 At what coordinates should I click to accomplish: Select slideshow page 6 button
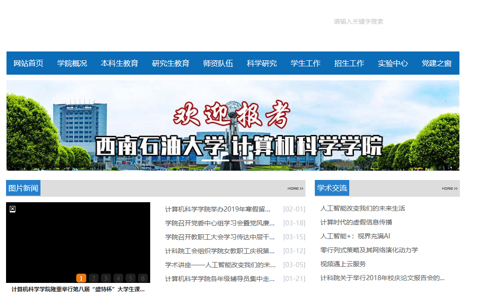[x=143, y=278]
